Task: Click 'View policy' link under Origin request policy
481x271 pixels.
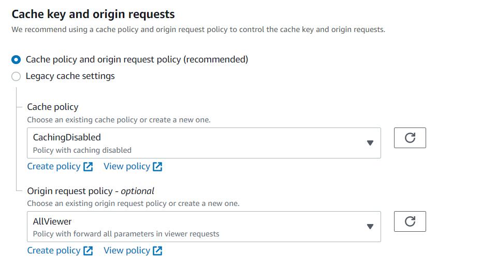Action: click(127, 250)
